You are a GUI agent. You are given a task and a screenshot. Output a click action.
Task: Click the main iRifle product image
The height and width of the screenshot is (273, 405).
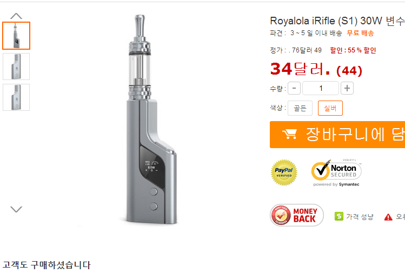coord(151,119)
